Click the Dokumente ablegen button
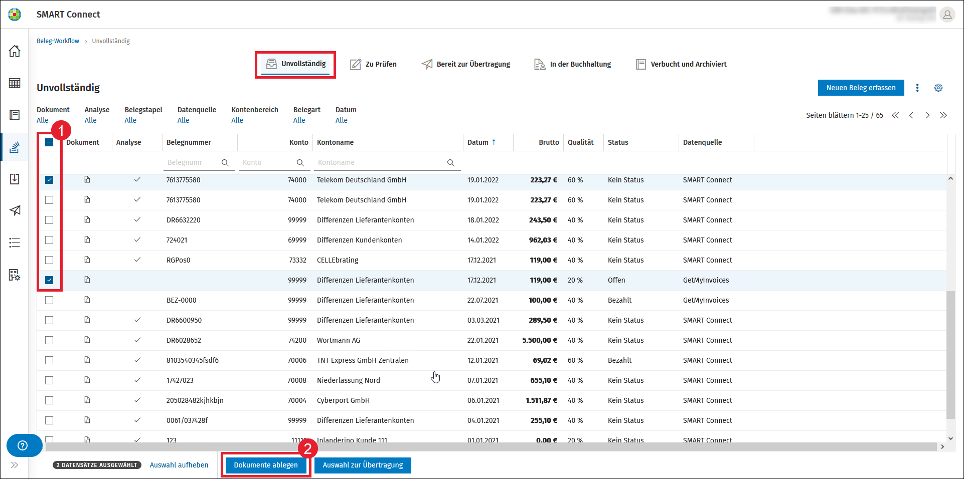 click(266, 465)
